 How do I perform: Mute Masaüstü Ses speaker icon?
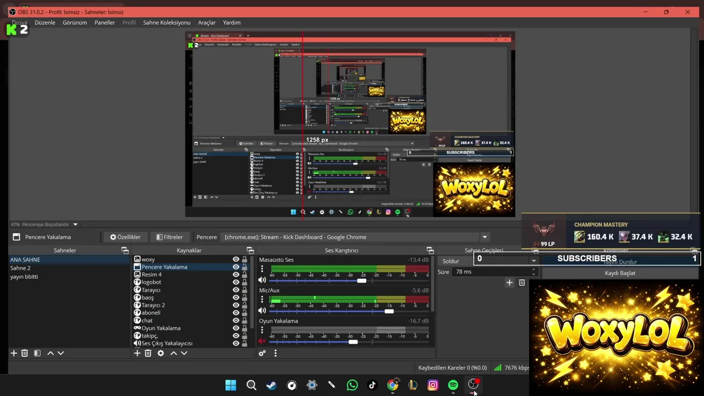click(x=262, y=280)
